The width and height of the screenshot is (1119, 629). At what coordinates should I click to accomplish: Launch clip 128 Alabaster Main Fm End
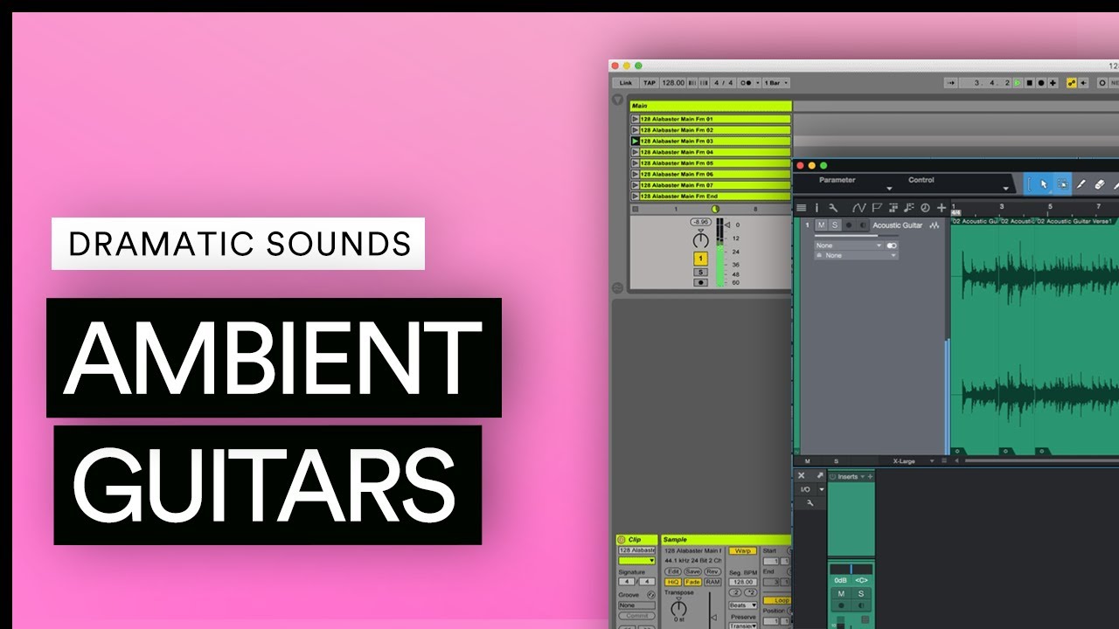coord(635,197)
